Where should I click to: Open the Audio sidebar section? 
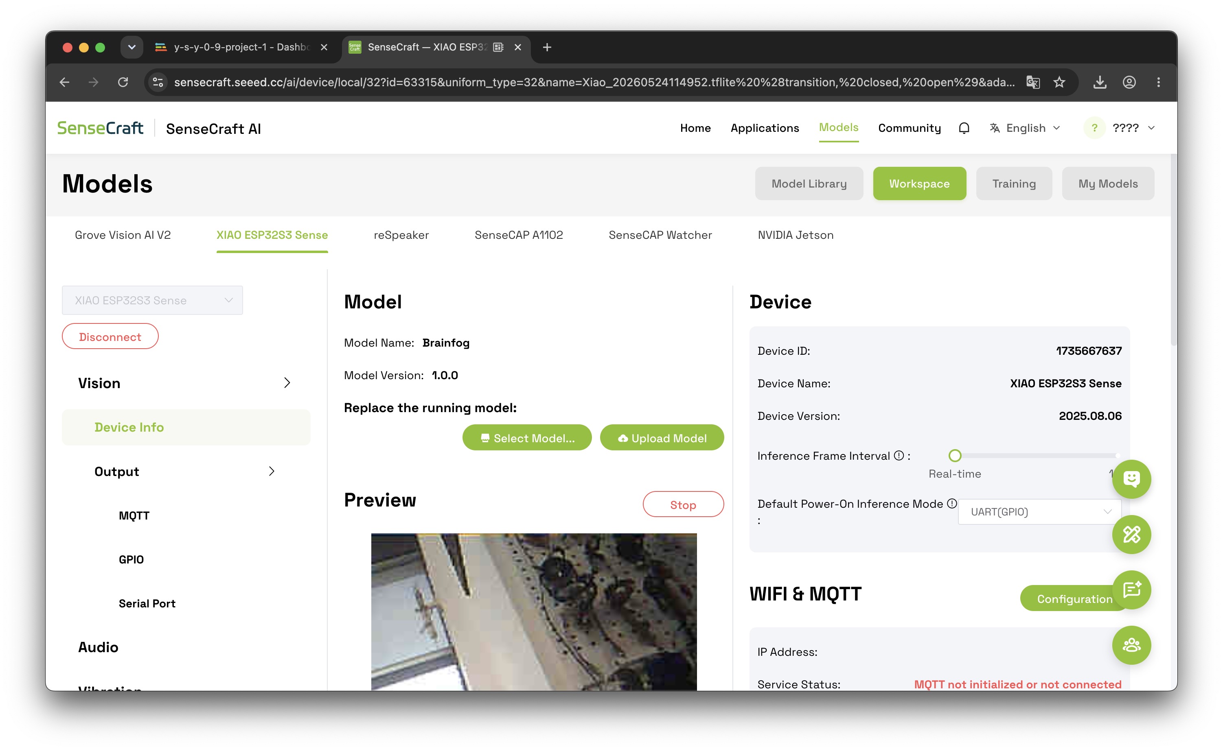click(x=98, y=647)
